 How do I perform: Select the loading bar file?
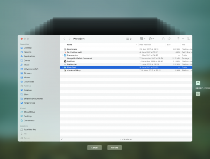tap(126, 64)
